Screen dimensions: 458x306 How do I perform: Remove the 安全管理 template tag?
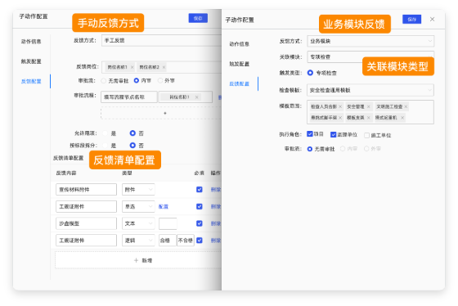point(368,106)
